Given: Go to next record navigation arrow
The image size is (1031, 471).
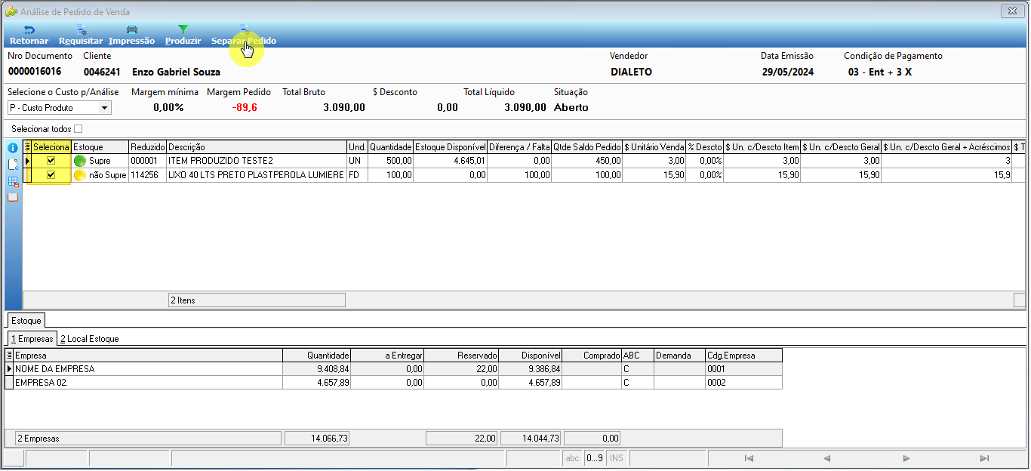Looking at the screenshot, I should 906,458.
